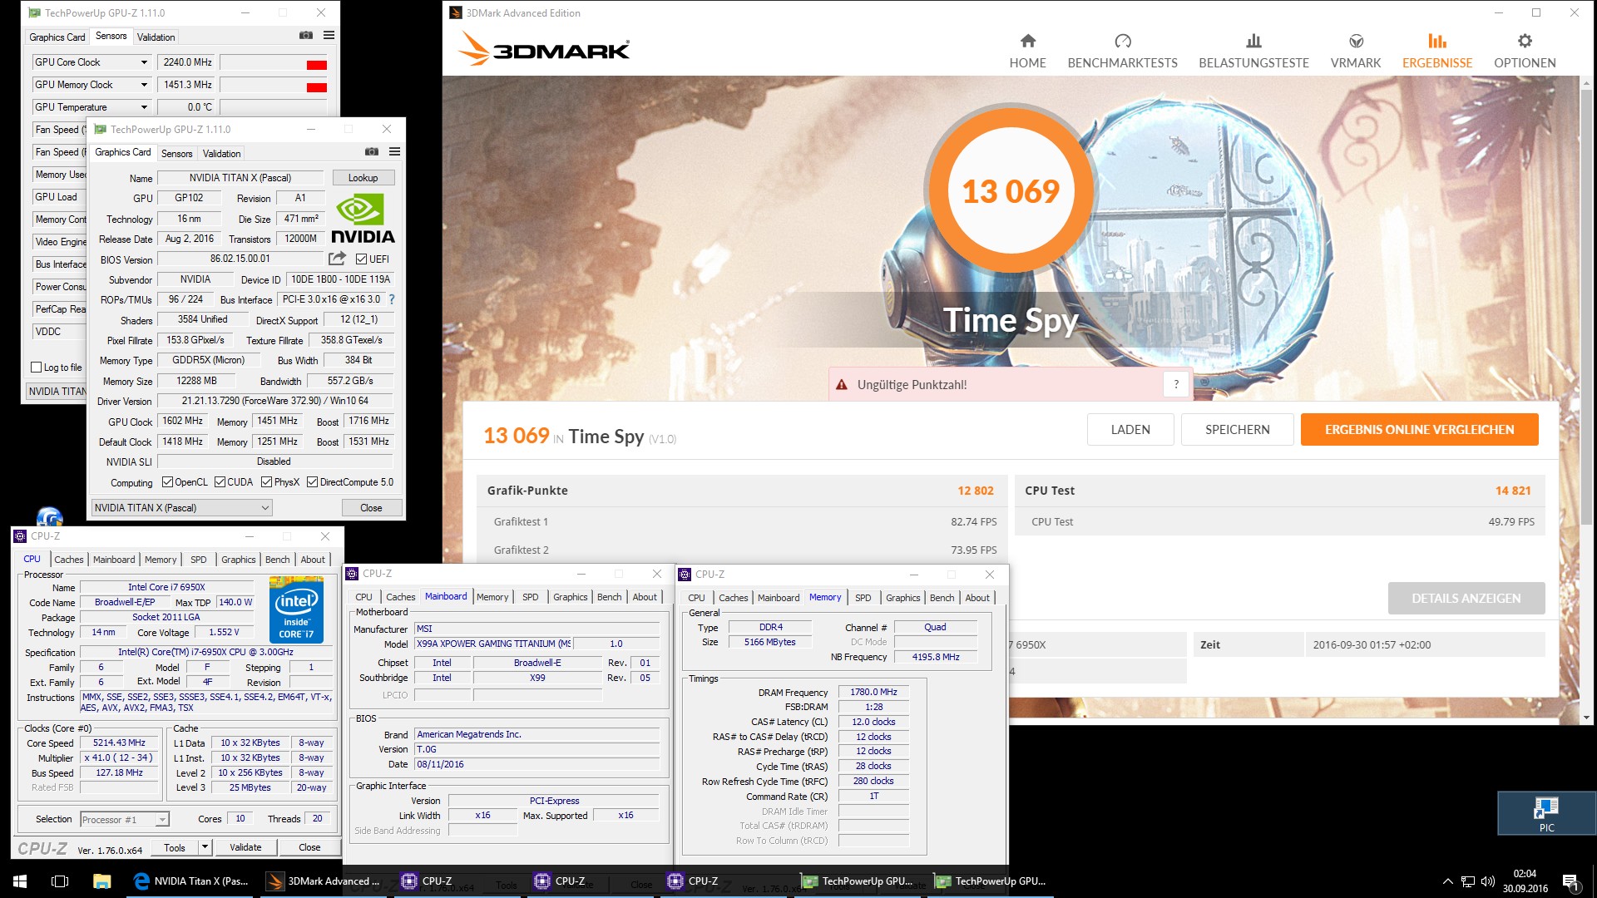Image resolution: width=1597 pixels, height=898 pixels.
Task: Open the VRMARK section in 3DMark
Action: click(x=1355, y=52)
